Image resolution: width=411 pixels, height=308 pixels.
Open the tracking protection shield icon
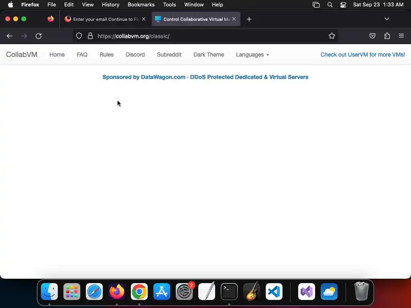79,36
